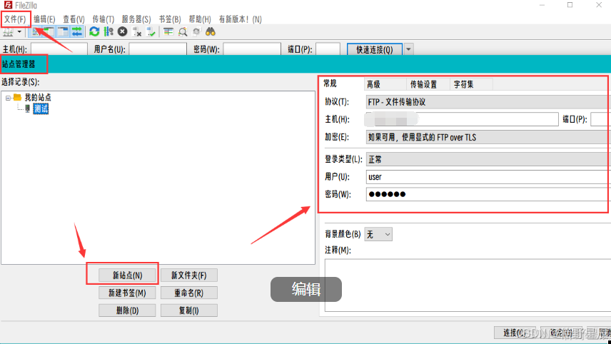Image resolution: width=611 pixels, height=344 pixels.
Task: Click the quickconnect 主机(H) input field
Action: click(59, 49)
